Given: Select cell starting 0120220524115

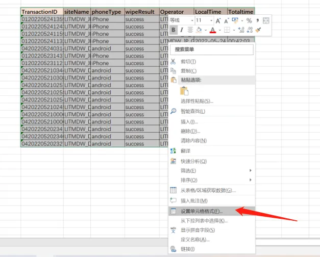Looking at the screenshot, I should click(x=42, y=34).
